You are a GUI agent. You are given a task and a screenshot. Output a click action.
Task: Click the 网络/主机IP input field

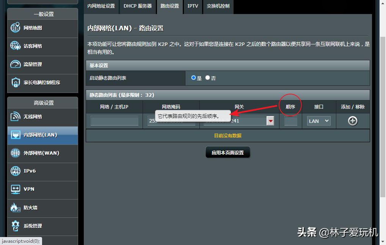115,121
